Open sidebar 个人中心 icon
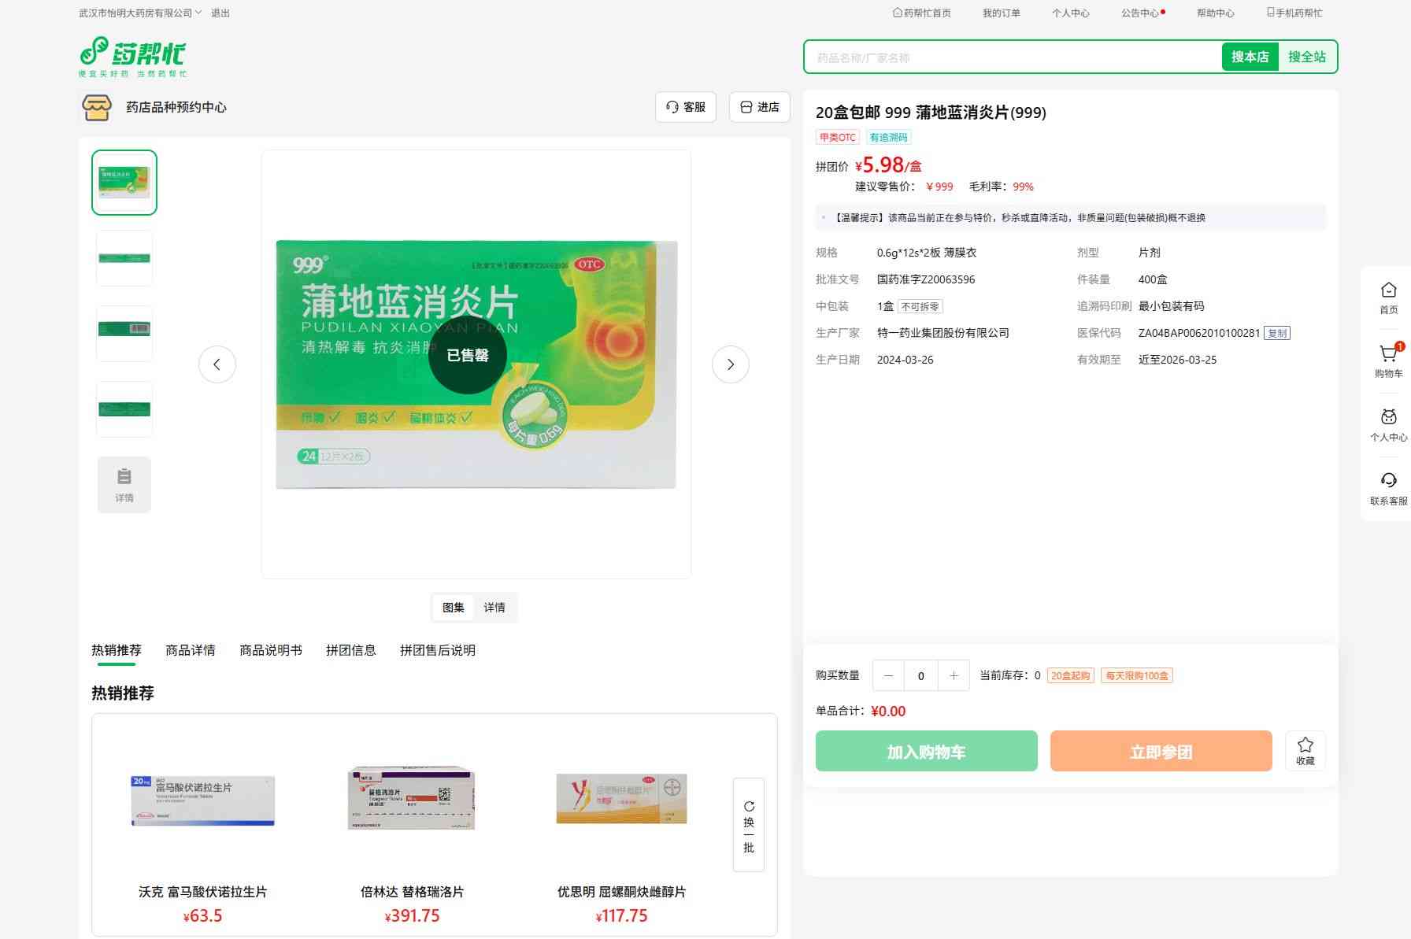This screenshot has height=939, width=1411. tap(1389, 425)
